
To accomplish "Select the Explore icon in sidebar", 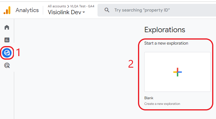I will (7, 53).
